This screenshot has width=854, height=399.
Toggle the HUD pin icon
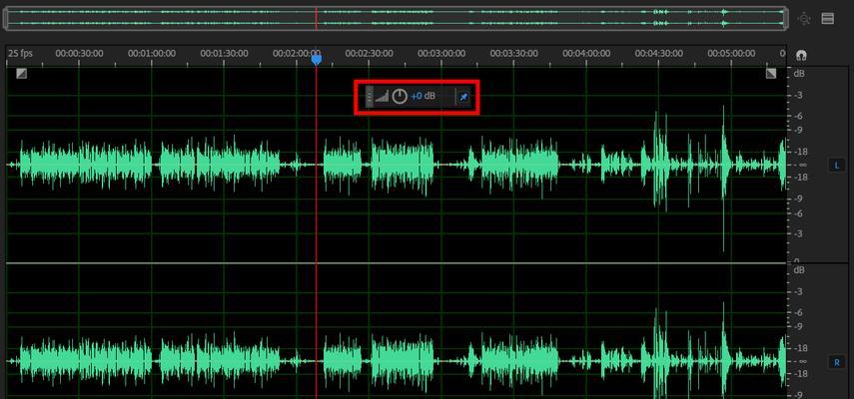coord(463,97)
